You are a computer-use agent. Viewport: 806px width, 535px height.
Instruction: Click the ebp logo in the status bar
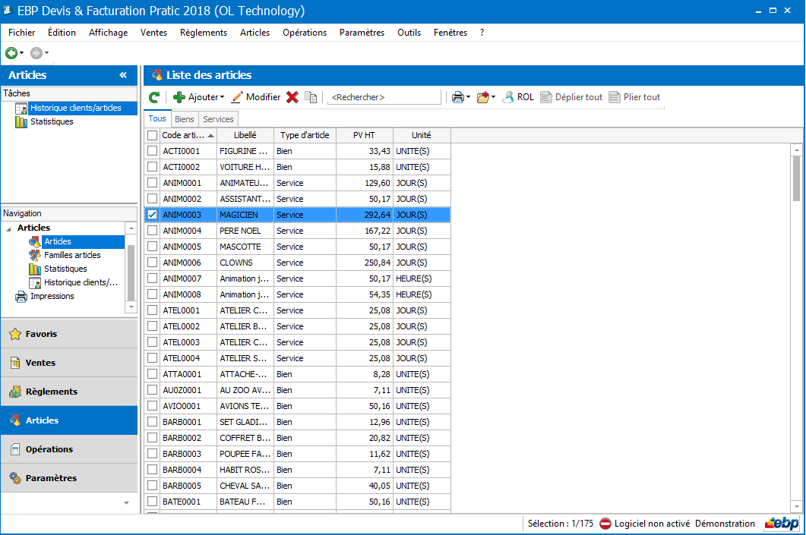[x=781, y=524]
